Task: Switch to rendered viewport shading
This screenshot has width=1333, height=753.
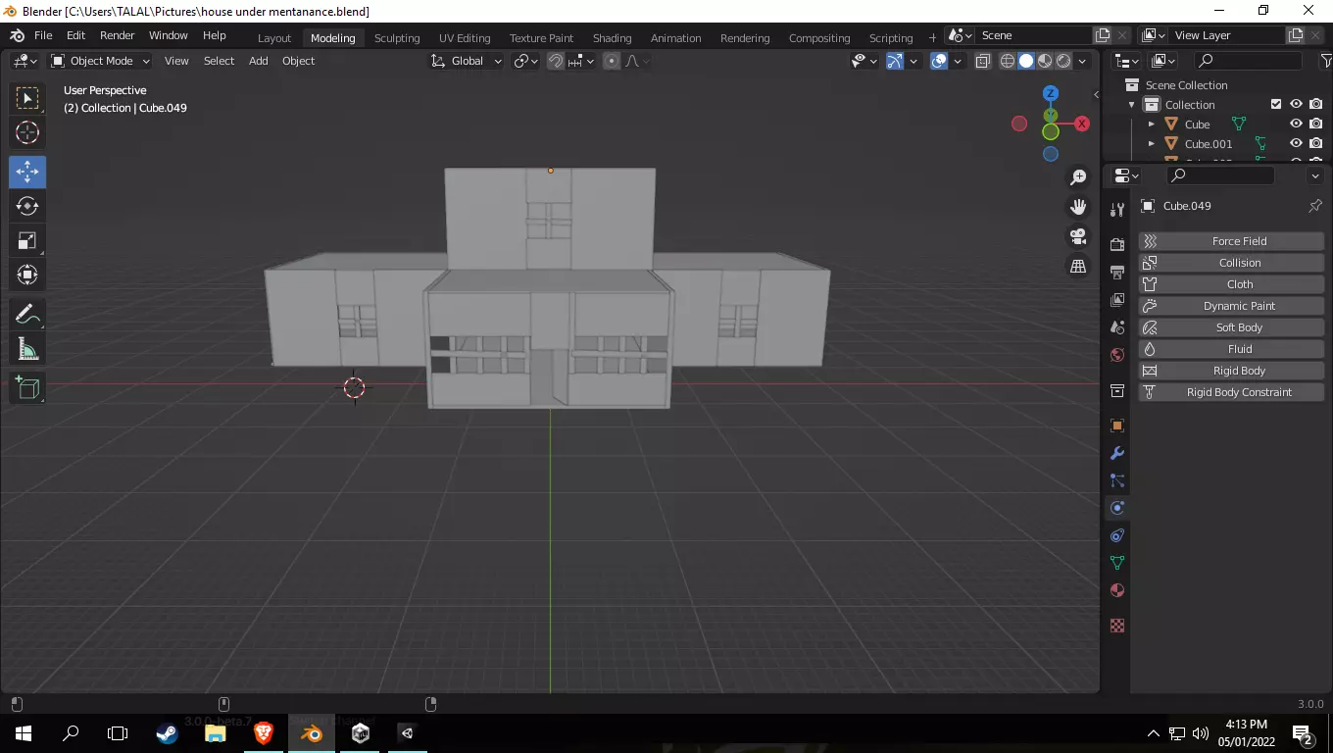Action: pos(1063,61)
